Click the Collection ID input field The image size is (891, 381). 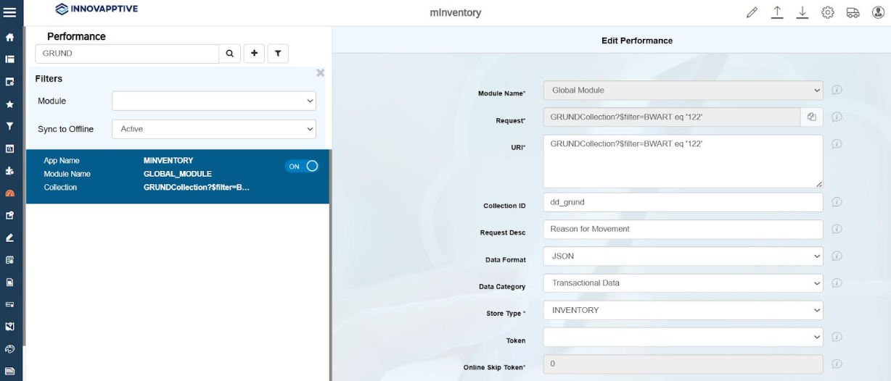click(x=683, y=202)
